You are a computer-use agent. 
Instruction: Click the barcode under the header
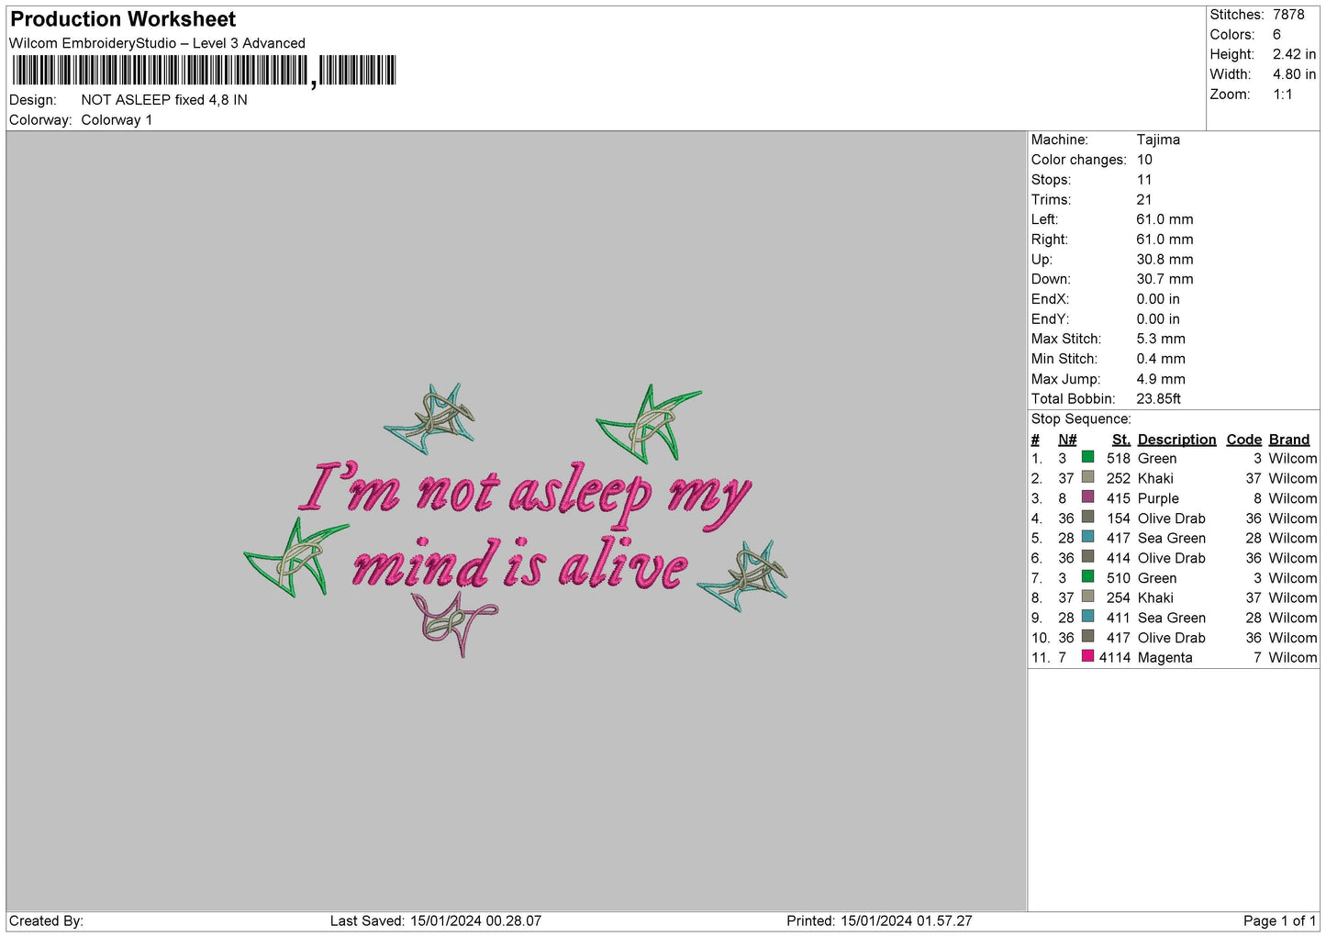204,71
